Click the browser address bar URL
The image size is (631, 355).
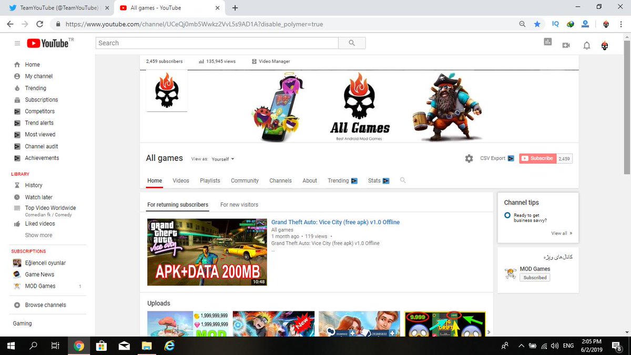point(194,24)
